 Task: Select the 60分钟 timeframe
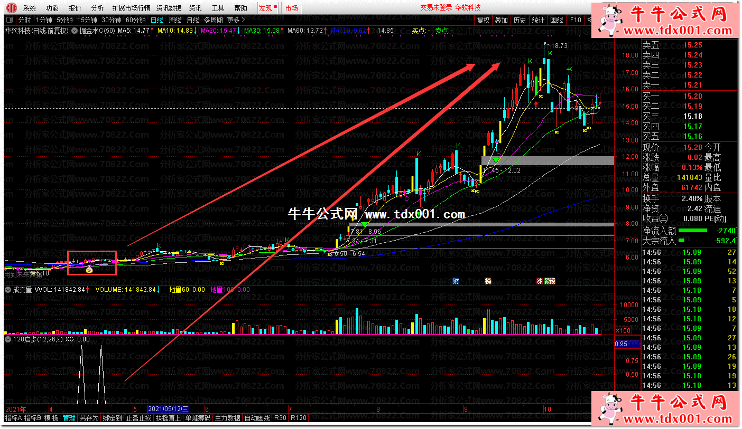click(136, 20)
